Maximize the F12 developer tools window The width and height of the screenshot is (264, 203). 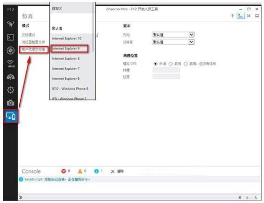point(248,9)
